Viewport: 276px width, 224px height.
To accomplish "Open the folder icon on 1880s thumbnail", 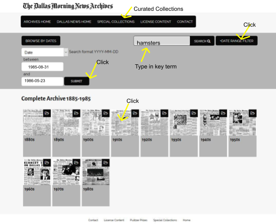I will click(47, 113).
